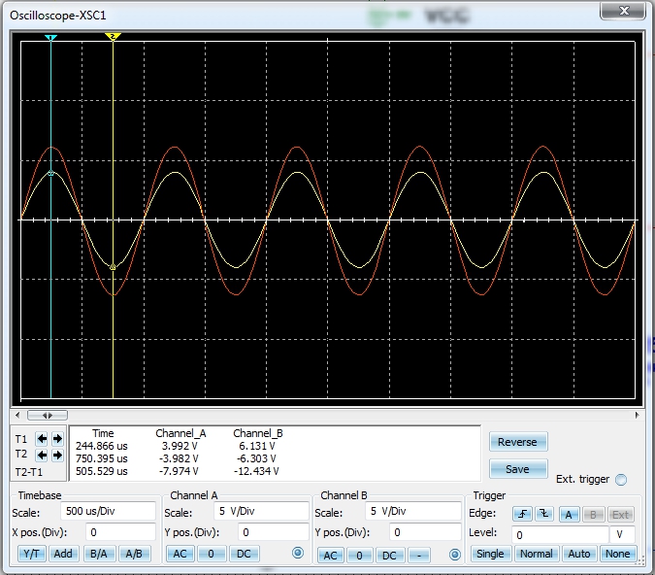655x575 pixels.
Task: Select B/A display mode
Action: point(98,554)
